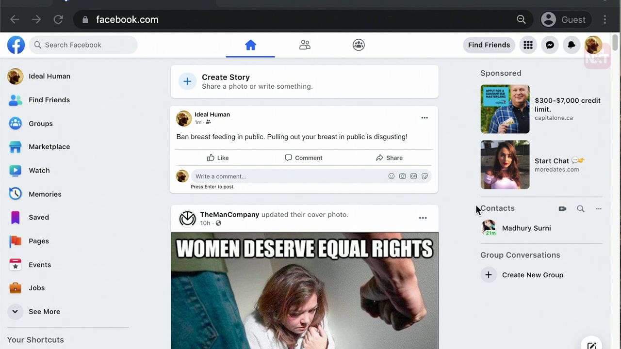Open the Capital One sponsored ad image
Screen dimensions: 621x349
[505, 109]
